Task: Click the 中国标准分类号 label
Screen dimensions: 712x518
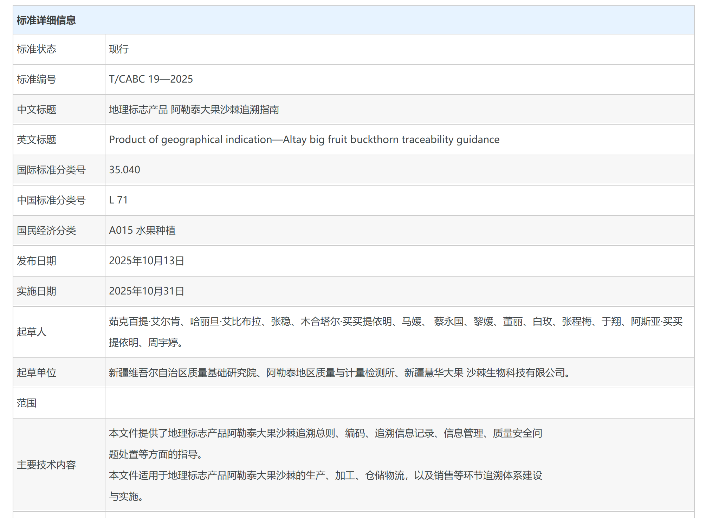Action: (x=51, y=200)
